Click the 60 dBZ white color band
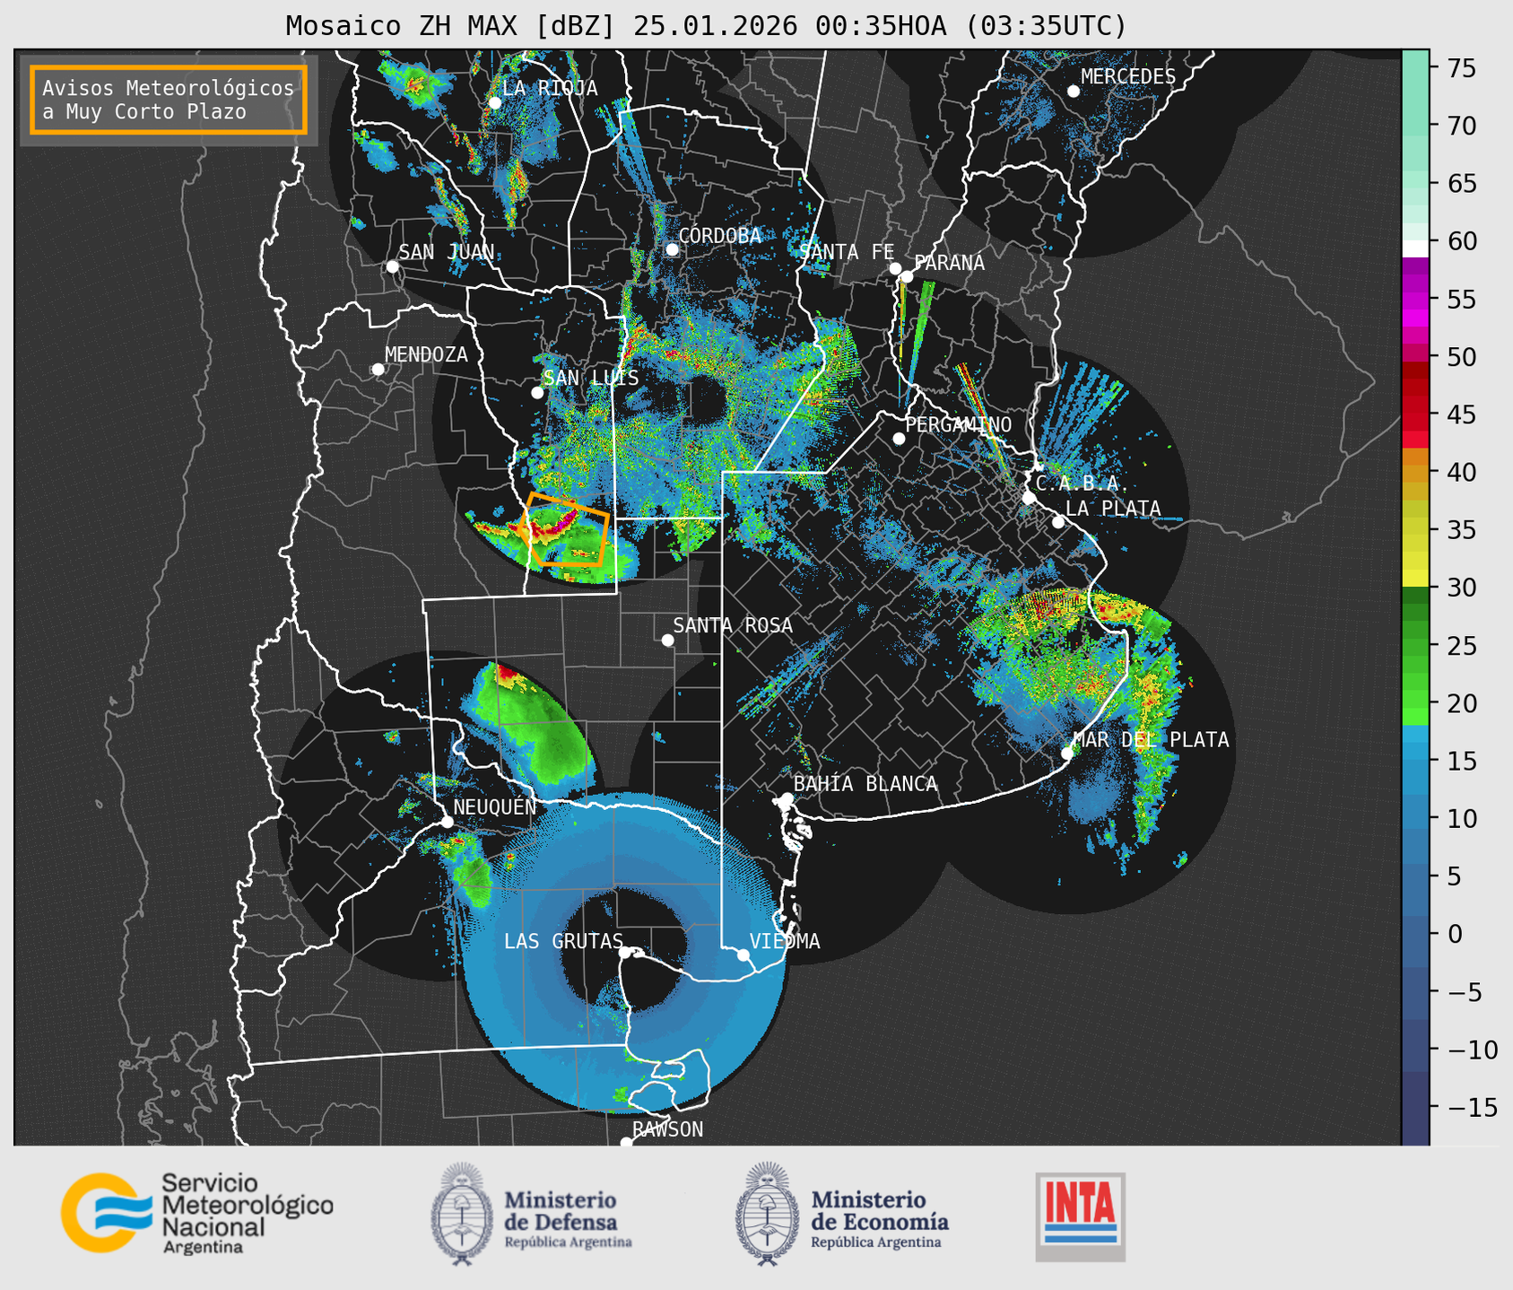The height and width of the screenshot is (1290, 1513). point(1415,248)
